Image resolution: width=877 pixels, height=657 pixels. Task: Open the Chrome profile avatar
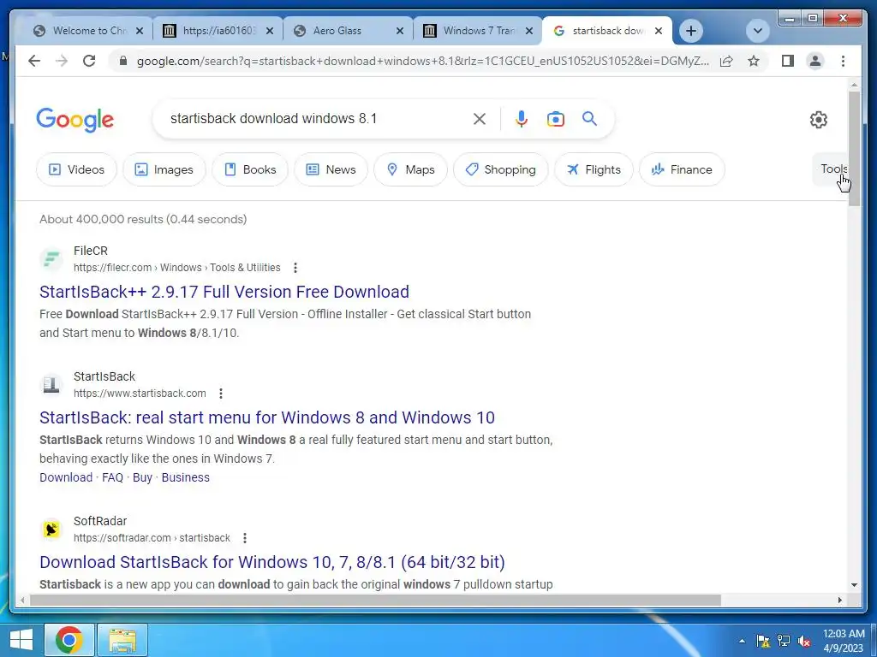815,61
